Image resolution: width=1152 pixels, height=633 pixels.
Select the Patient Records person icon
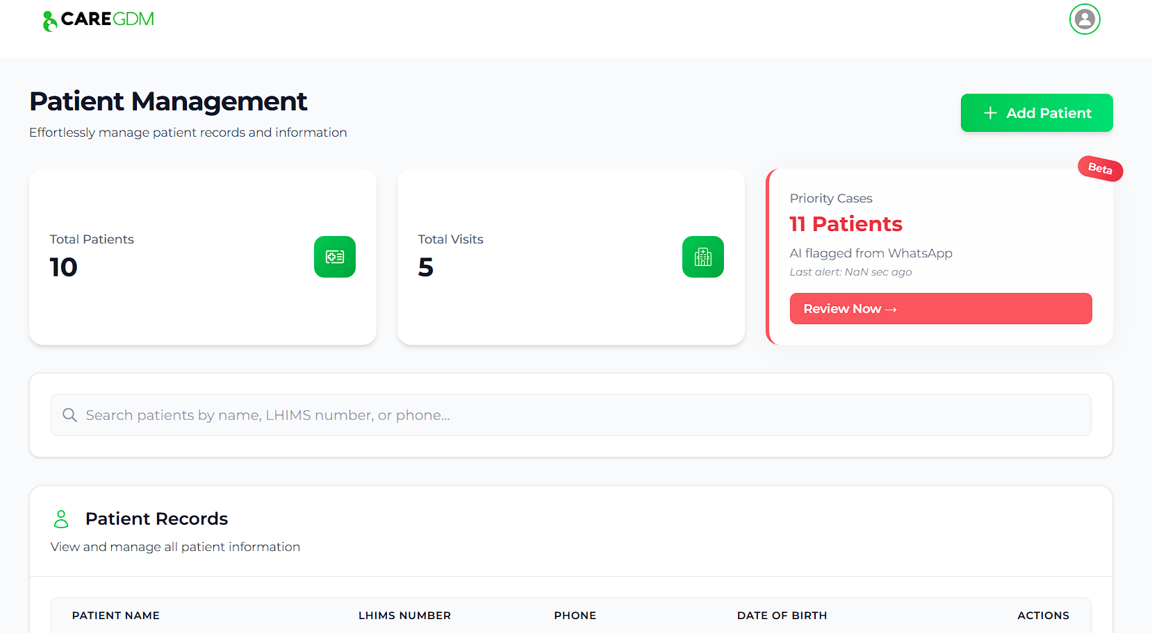61,518
